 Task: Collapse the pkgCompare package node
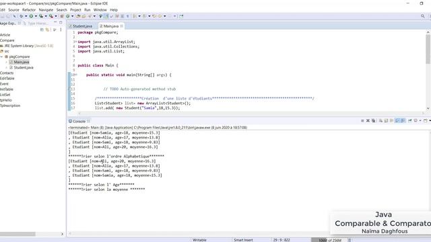[1, 56]
